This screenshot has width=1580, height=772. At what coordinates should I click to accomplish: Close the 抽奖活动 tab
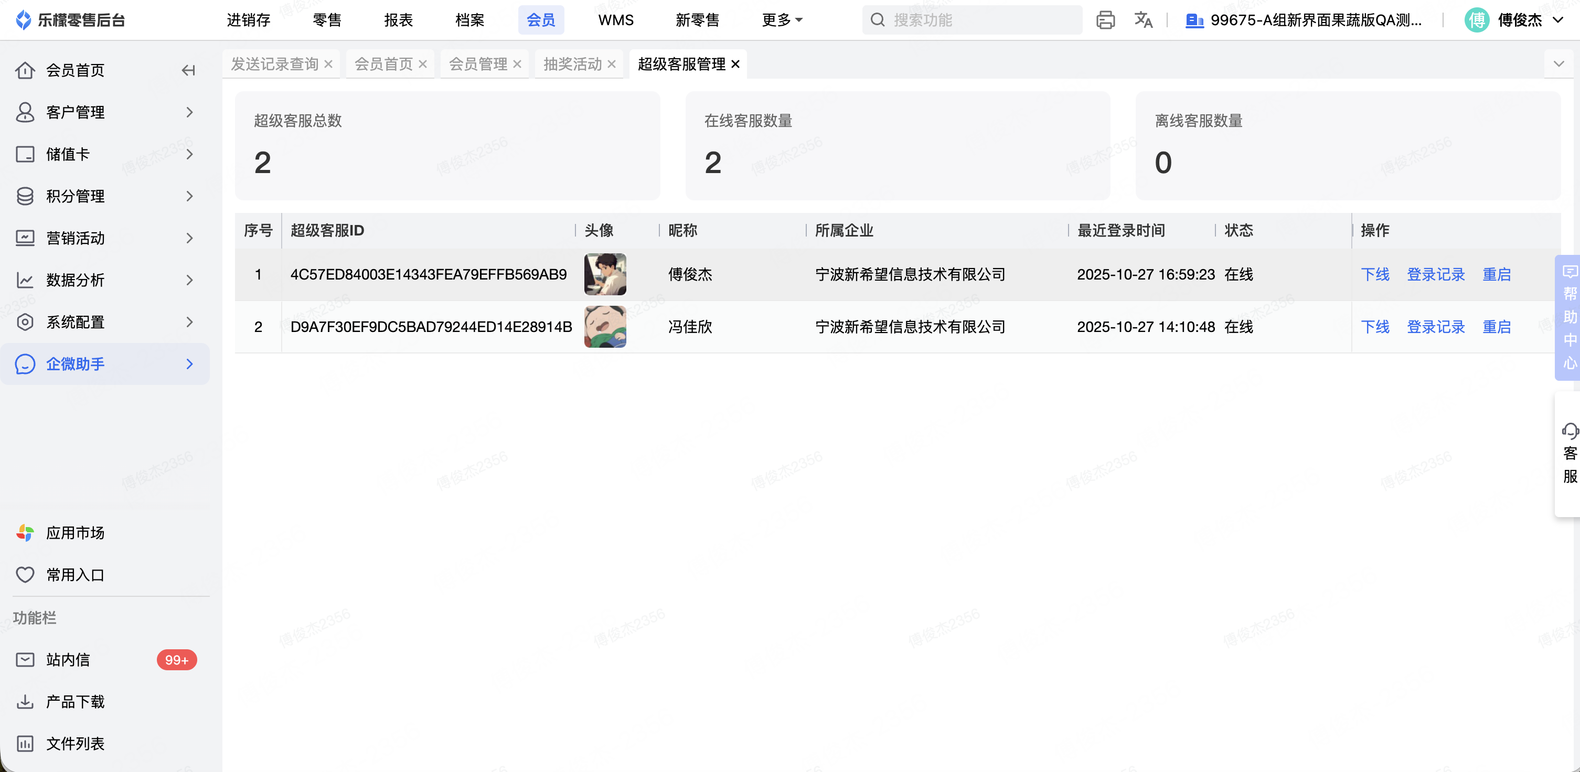pos(612,64)
